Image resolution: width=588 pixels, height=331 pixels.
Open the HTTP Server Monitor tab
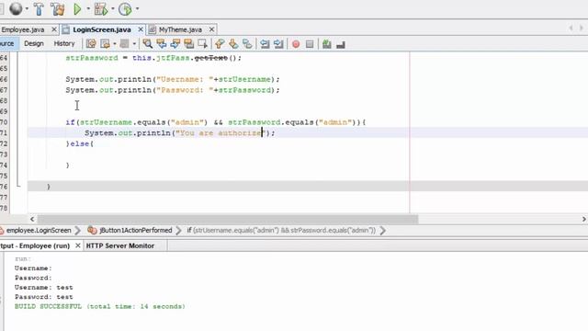[120, 245]
